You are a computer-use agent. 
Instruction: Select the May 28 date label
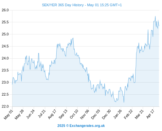pyautogui.click(x=19, y=115)
